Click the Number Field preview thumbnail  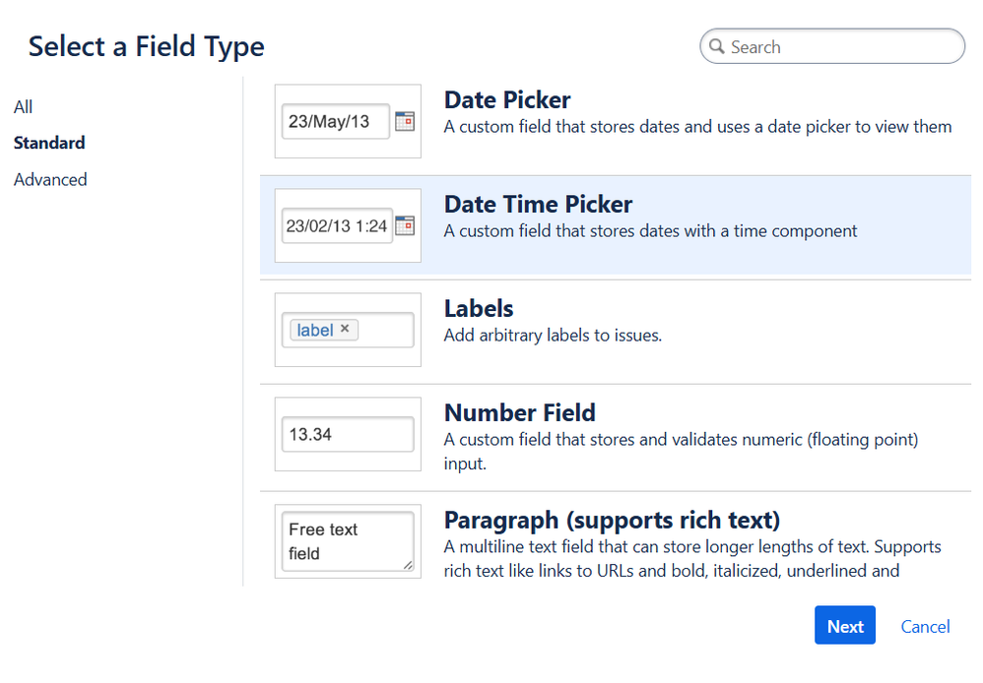[348, 434]
